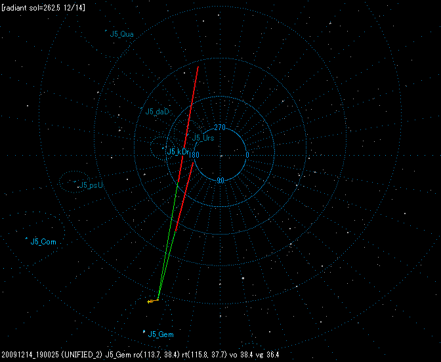Click the status line starting 20091214_190025
Image resolution: width=441 pixels, height=362 pixels.
coord(140,355)
